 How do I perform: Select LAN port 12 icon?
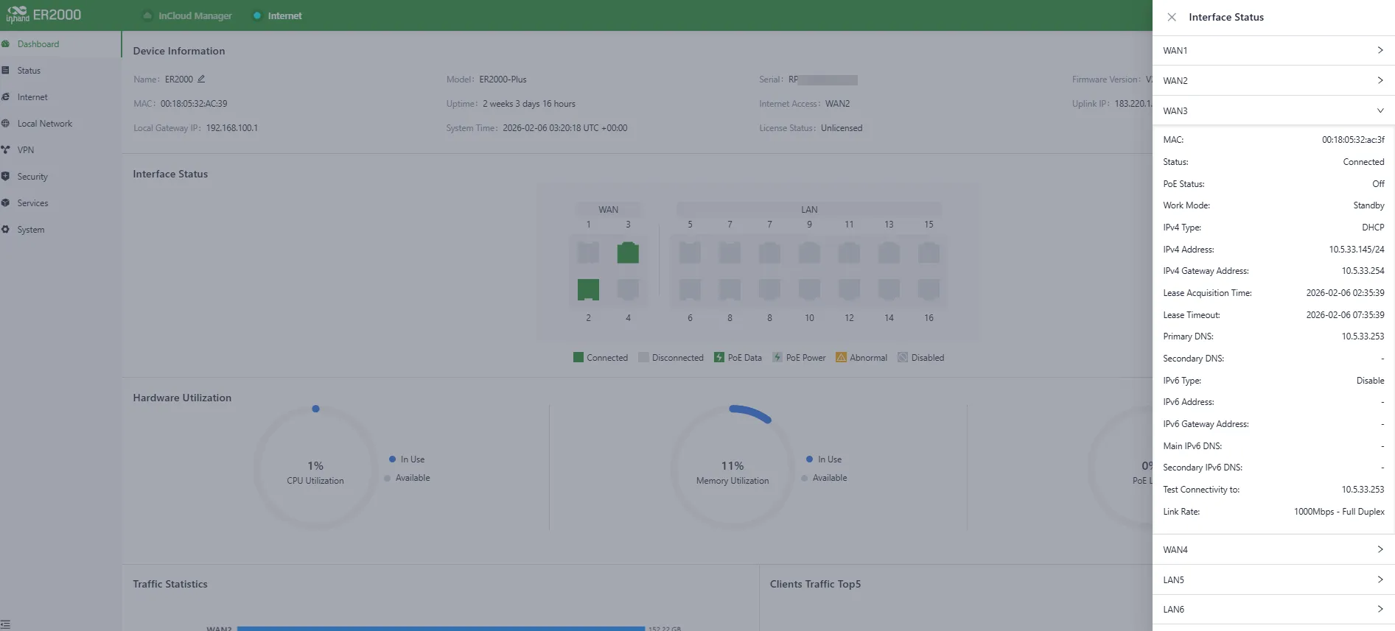[849, 289]
